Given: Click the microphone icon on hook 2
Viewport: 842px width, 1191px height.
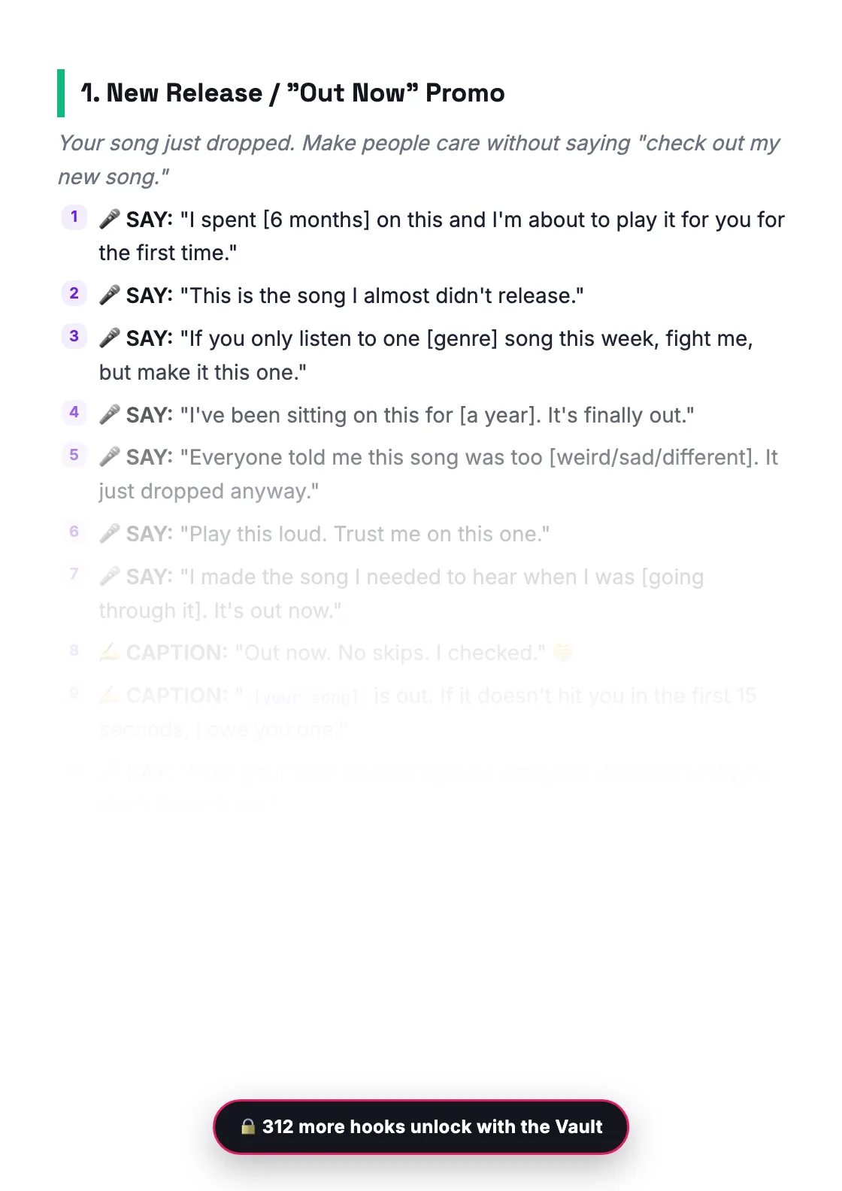Looking at the screenshot, I should click(x=110, y=295).
